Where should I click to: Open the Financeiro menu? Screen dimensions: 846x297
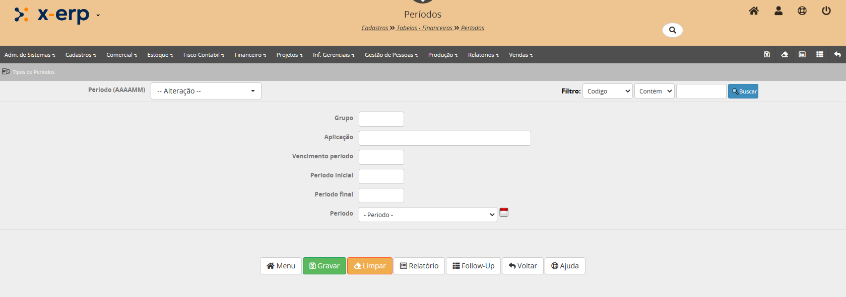click(250, 55)
